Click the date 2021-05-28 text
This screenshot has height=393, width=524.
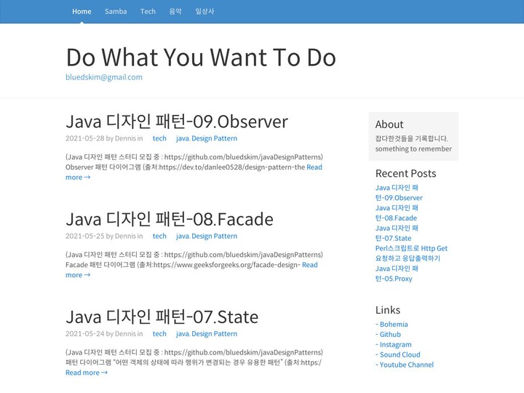(85, 138)
